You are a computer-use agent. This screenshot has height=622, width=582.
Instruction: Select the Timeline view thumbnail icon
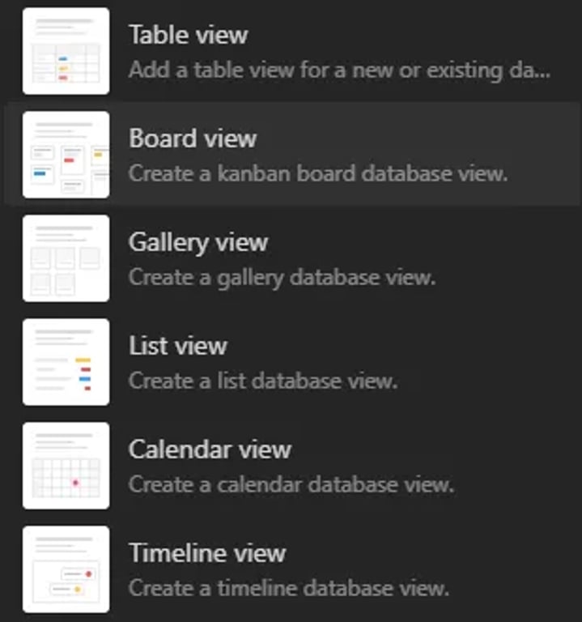pos(66,569)
